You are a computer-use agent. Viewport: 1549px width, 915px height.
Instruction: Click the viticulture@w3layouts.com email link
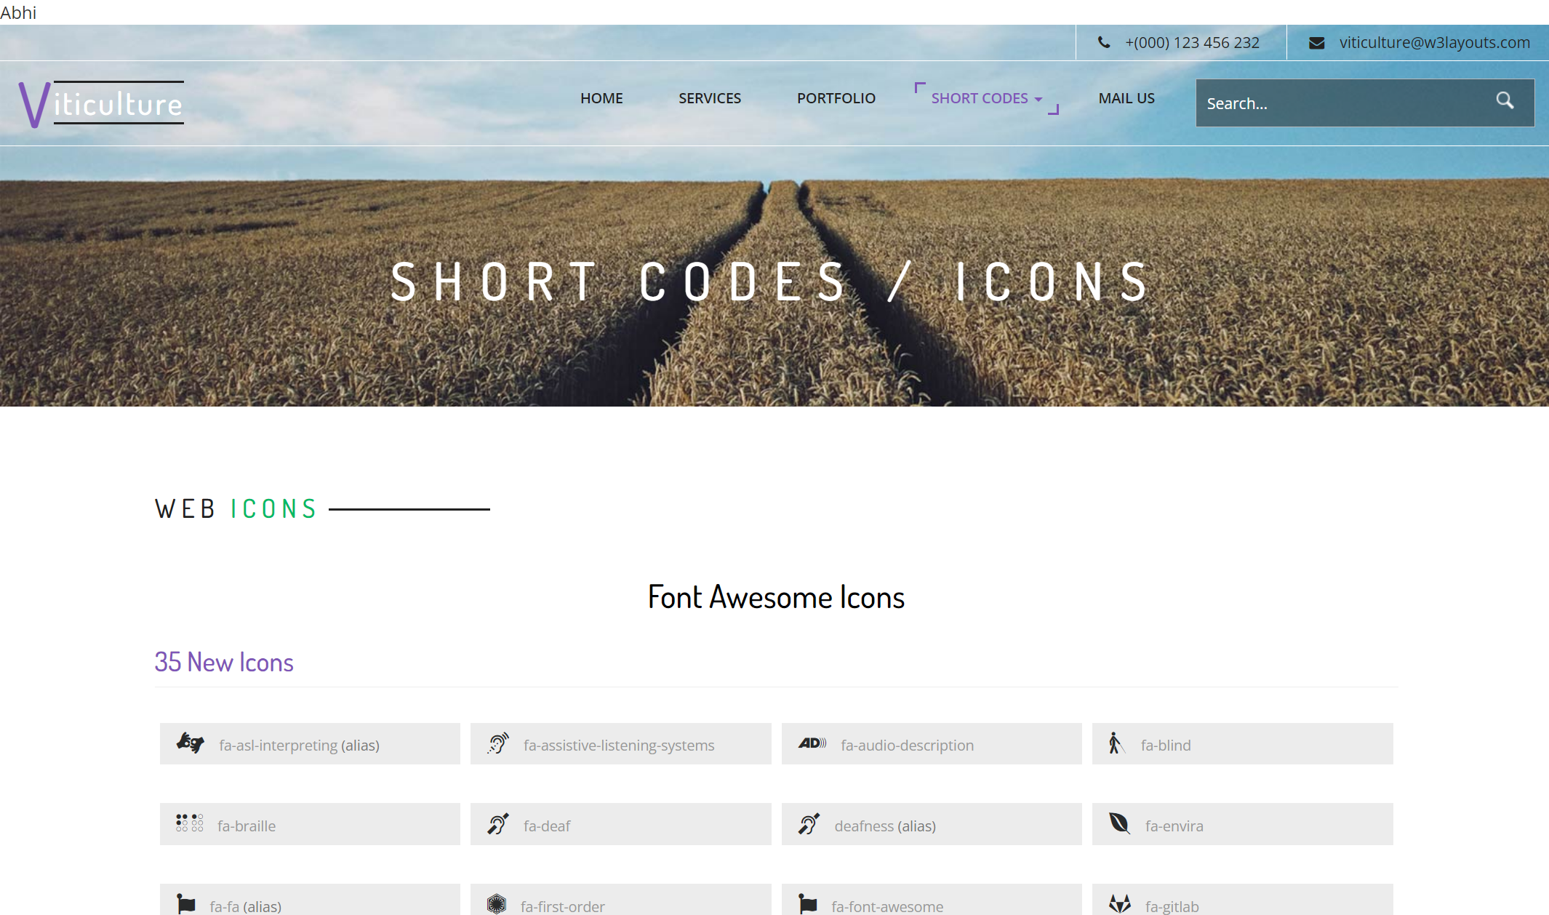pyautogui.click(x=1435, y=42)
